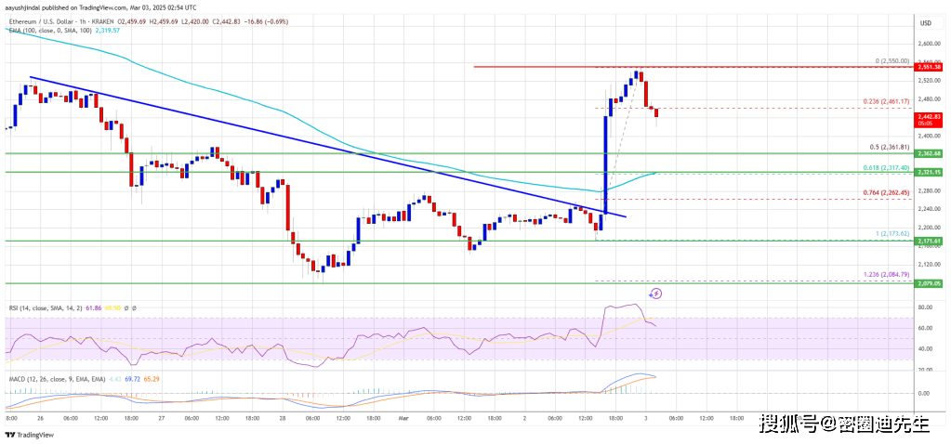Select the green 2,362.68 price level tag
Viewport: 951px width, 444px height.
pos(930,153)
